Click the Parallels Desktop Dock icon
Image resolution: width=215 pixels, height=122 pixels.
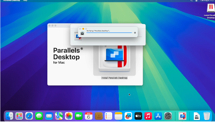(182, 116)
